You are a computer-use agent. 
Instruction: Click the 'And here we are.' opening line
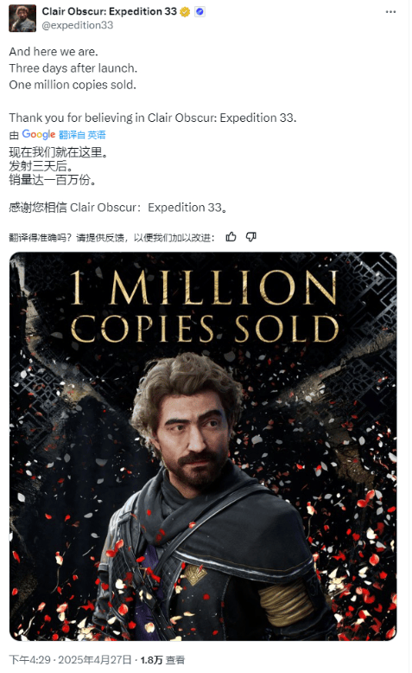[54, 52]
